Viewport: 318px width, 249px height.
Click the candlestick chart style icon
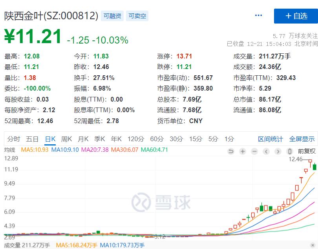(290, 151)
